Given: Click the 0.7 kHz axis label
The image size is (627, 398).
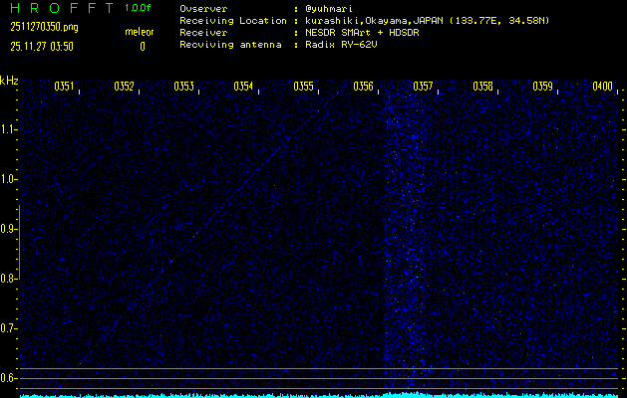Looking at the screenshot, I should [x=8, y=328].
